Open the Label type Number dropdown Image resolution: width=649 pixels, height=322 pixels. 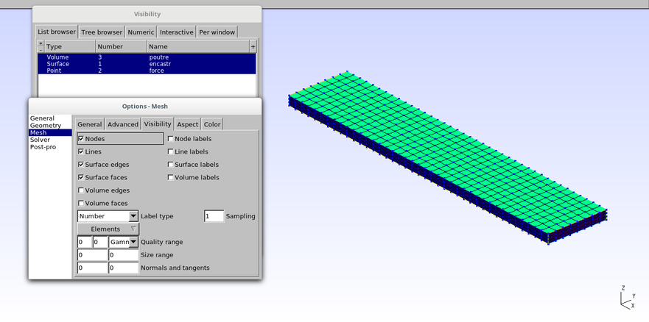tap(133, 216)
